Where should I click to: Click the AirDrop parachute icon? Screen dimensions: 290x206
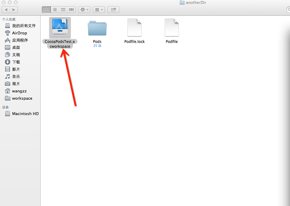pos(7,33)
